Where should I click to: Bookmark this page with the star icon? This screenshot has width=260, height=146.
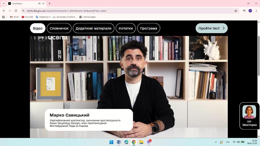(x=236, y=11)
